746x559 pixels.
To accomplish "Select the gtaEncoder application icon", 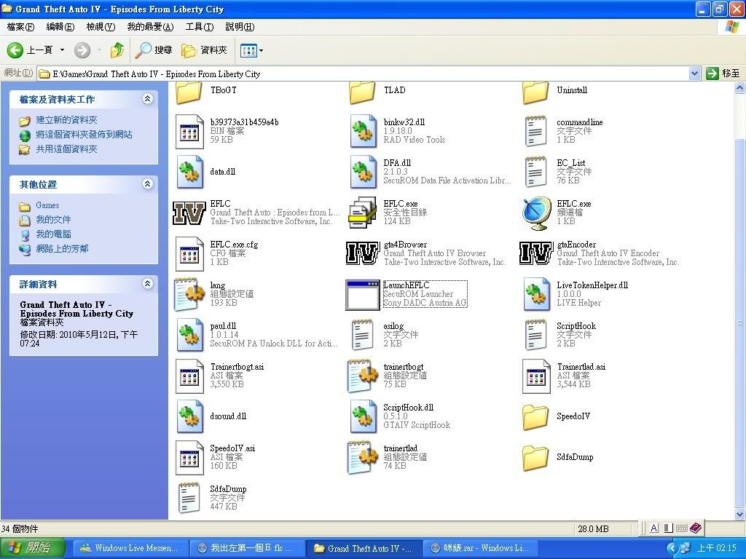I will (536, 253).
